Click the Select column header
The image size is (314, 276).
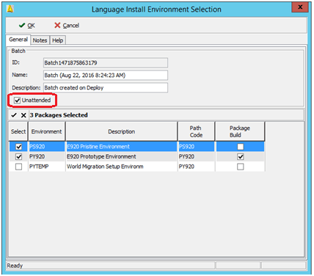click(18, 131)
